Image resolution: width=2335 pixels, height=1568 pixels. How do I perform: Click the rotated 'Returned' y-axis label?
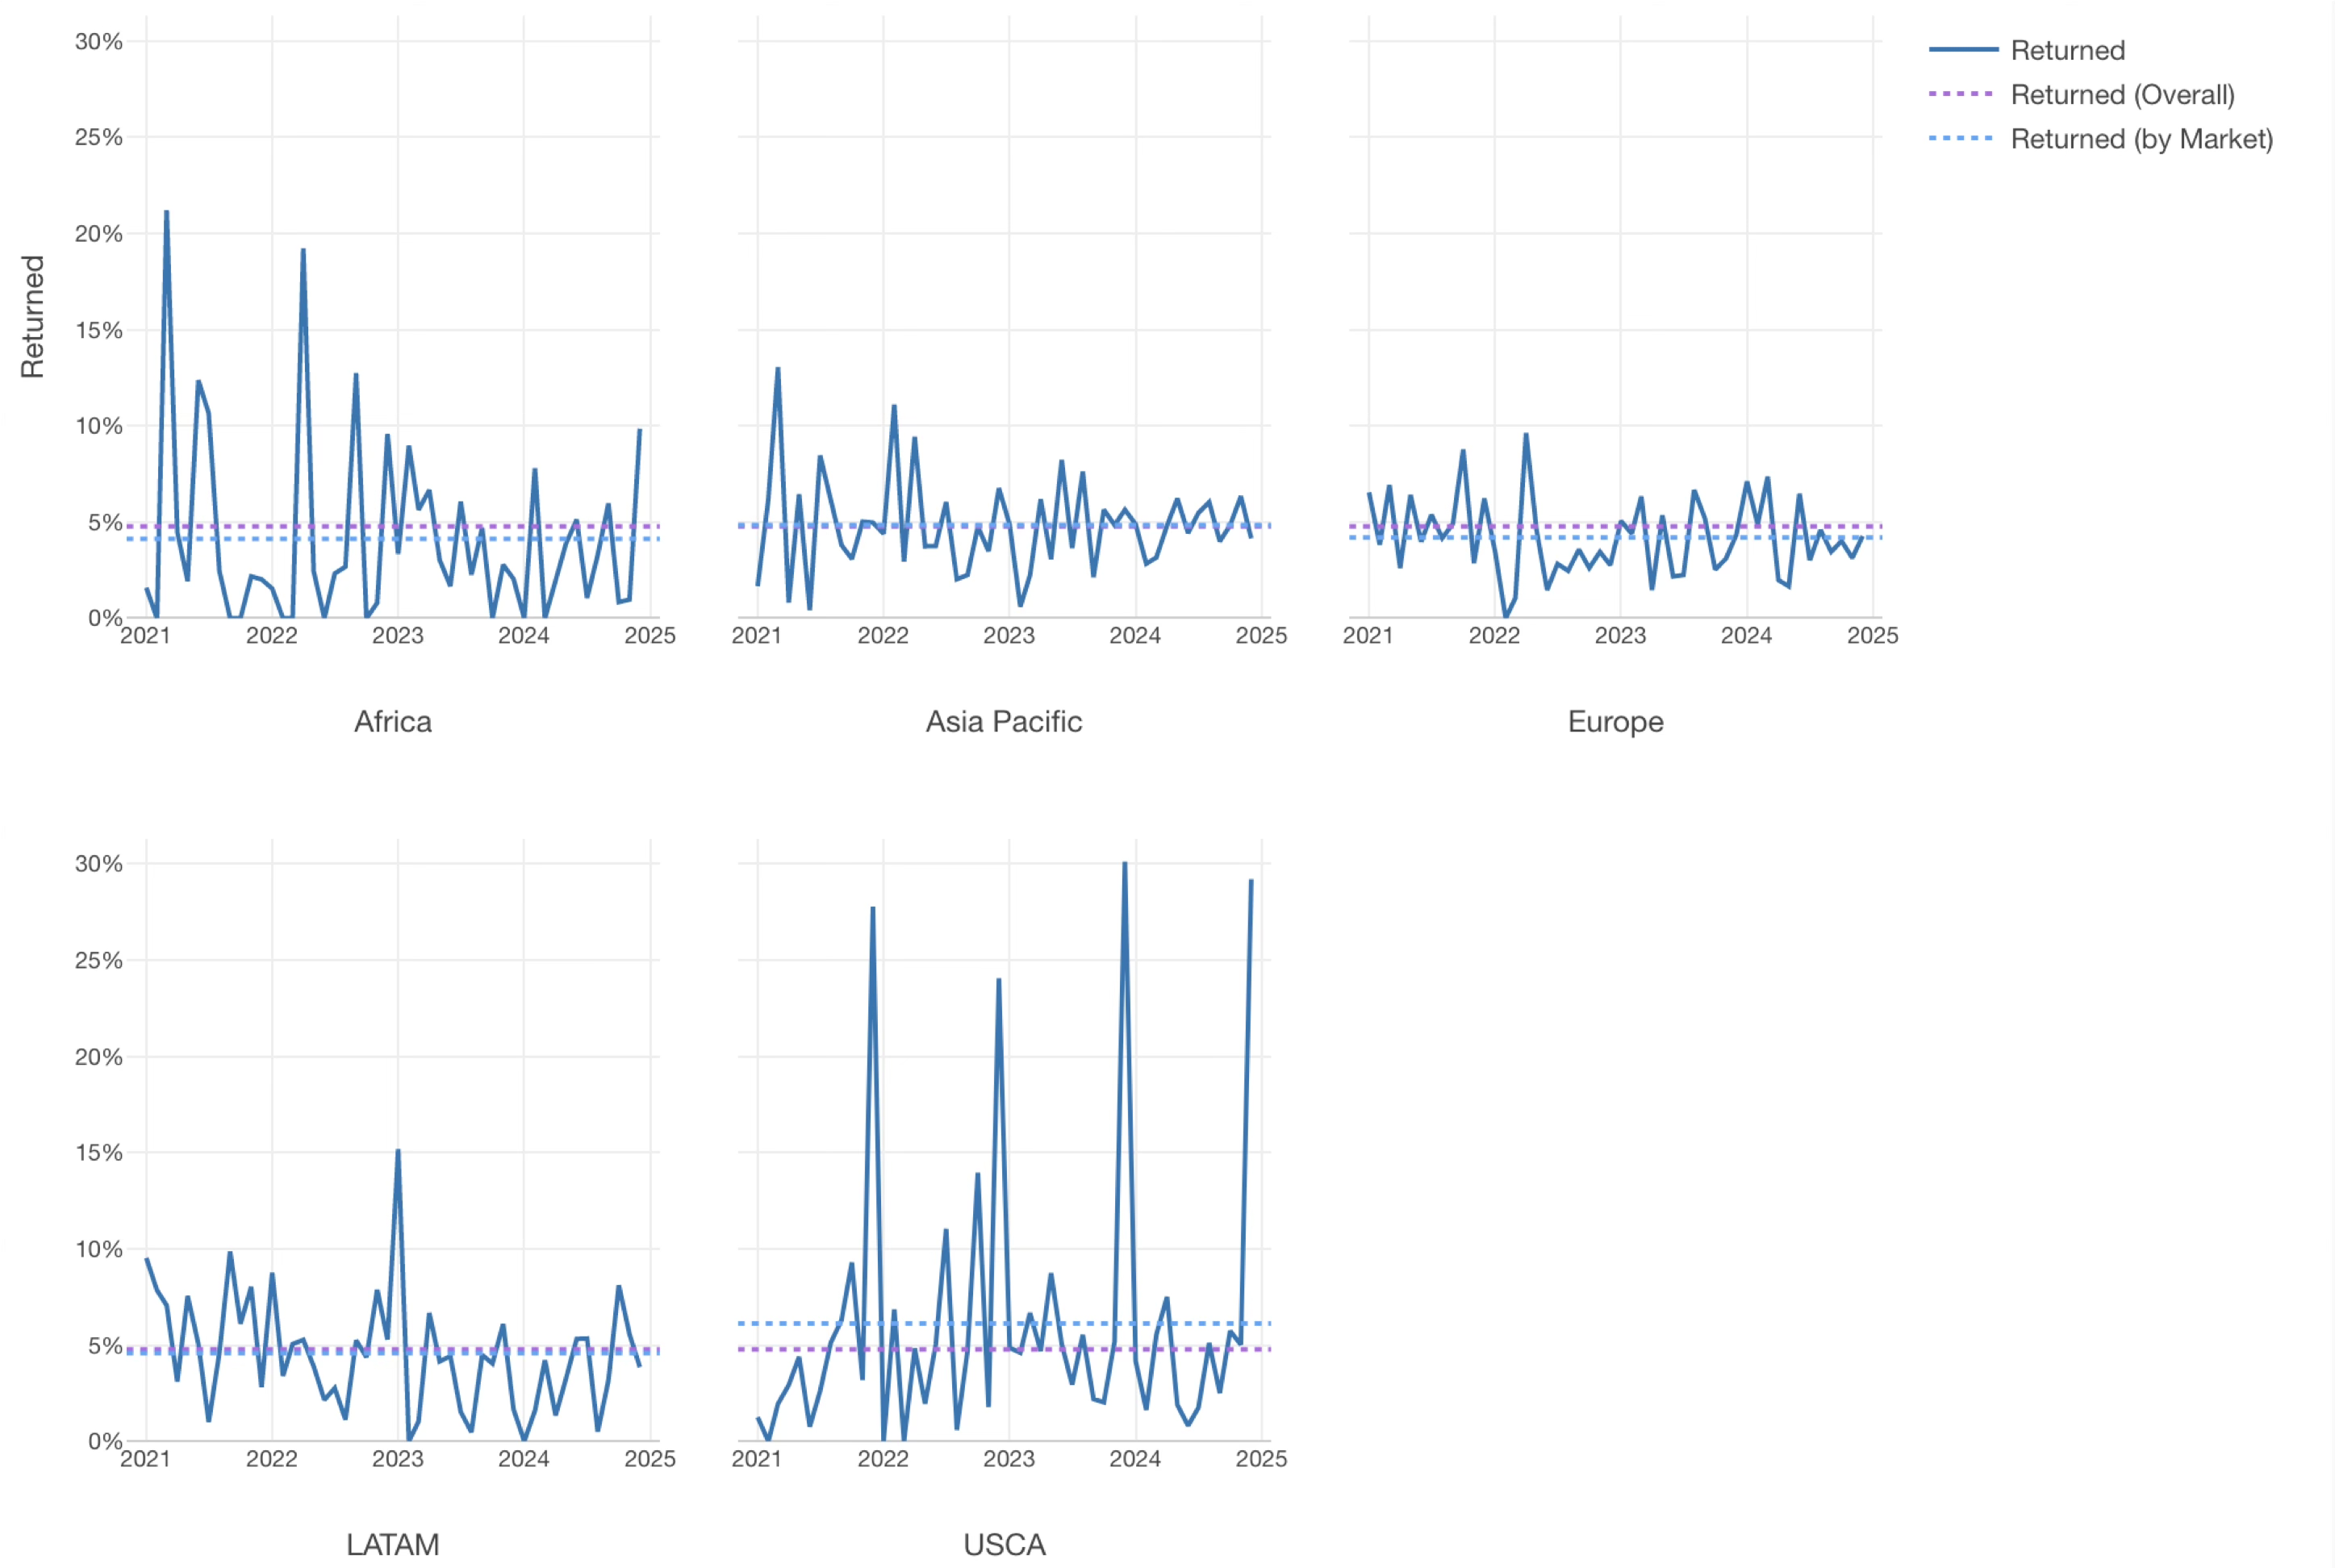(x=33, y=316)
